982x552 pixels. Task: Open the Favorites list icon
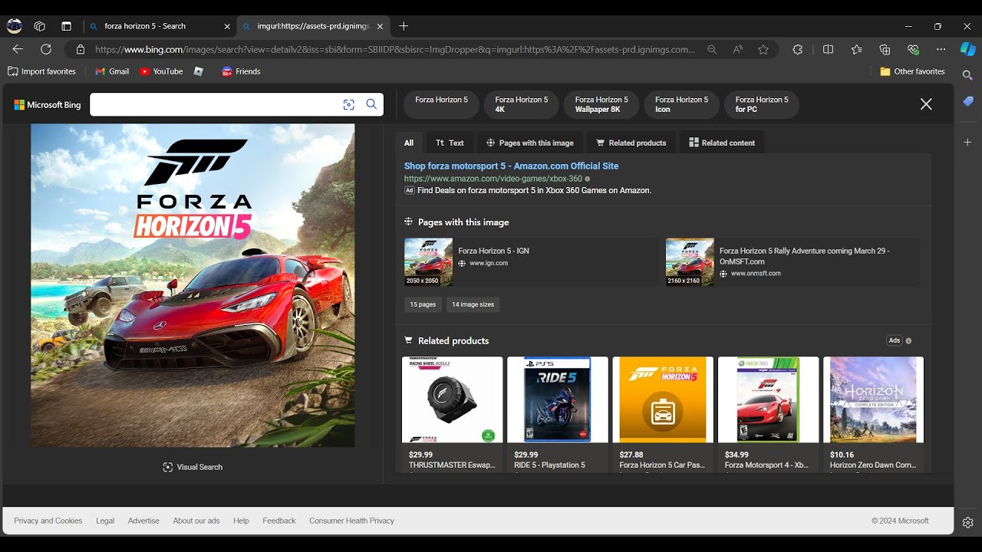[x=856, y=49]
